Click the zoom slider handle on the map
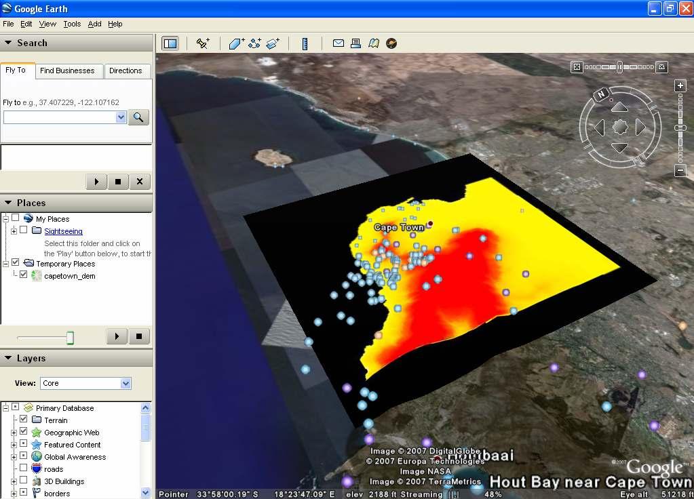 pyautogui.click(x=680, y=128)
